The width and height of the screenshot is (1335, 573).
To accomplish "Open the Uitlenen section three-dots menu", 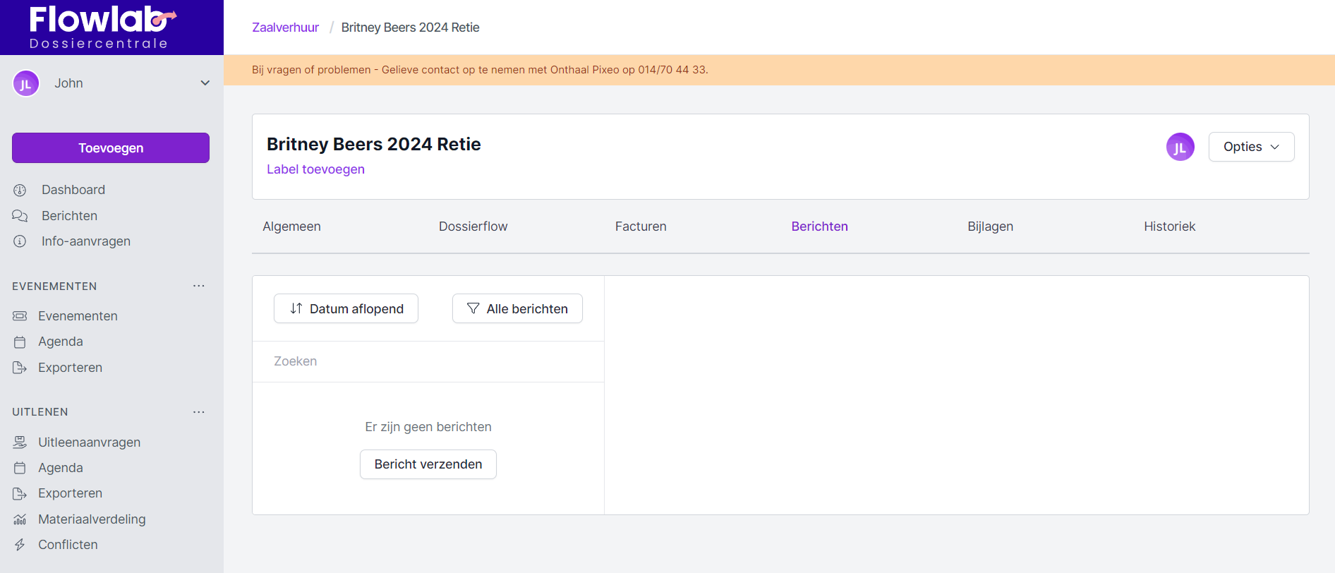I will (199, 412).
